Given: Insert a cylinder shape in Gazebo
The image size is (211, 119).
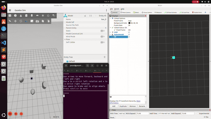Looking at the screenshot, I should click(26, 16).
